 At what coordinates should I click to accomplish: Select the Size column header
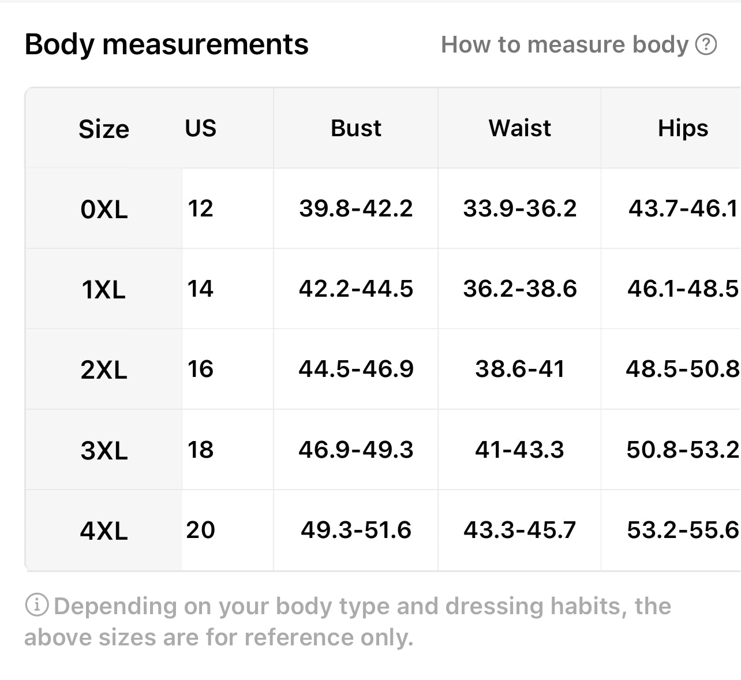(104, 129)
